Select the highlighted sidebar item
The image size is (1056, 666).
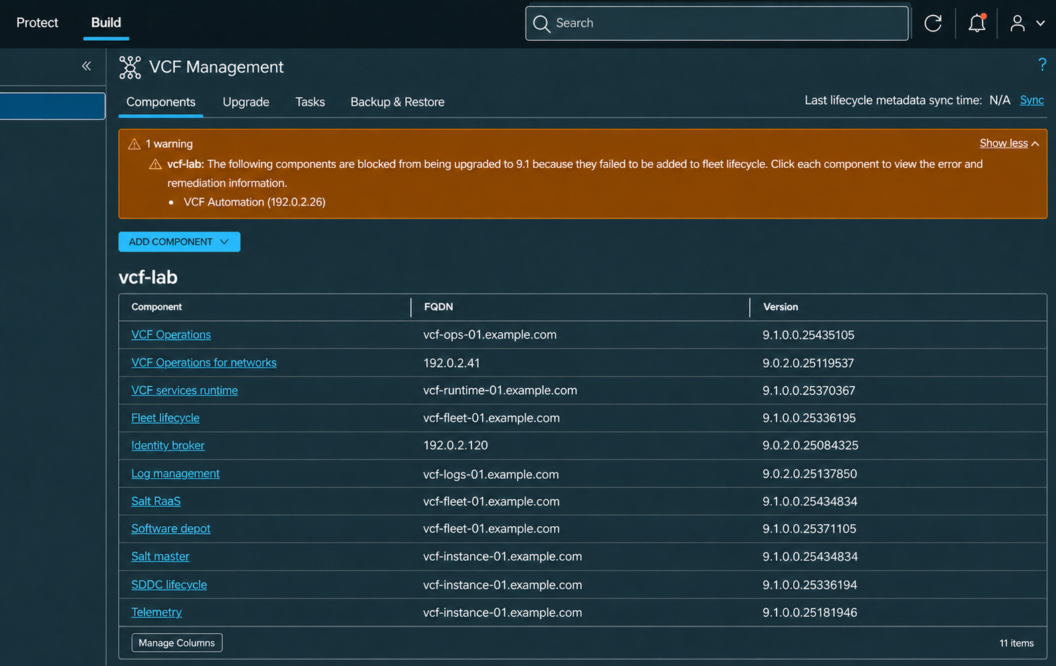52,106
